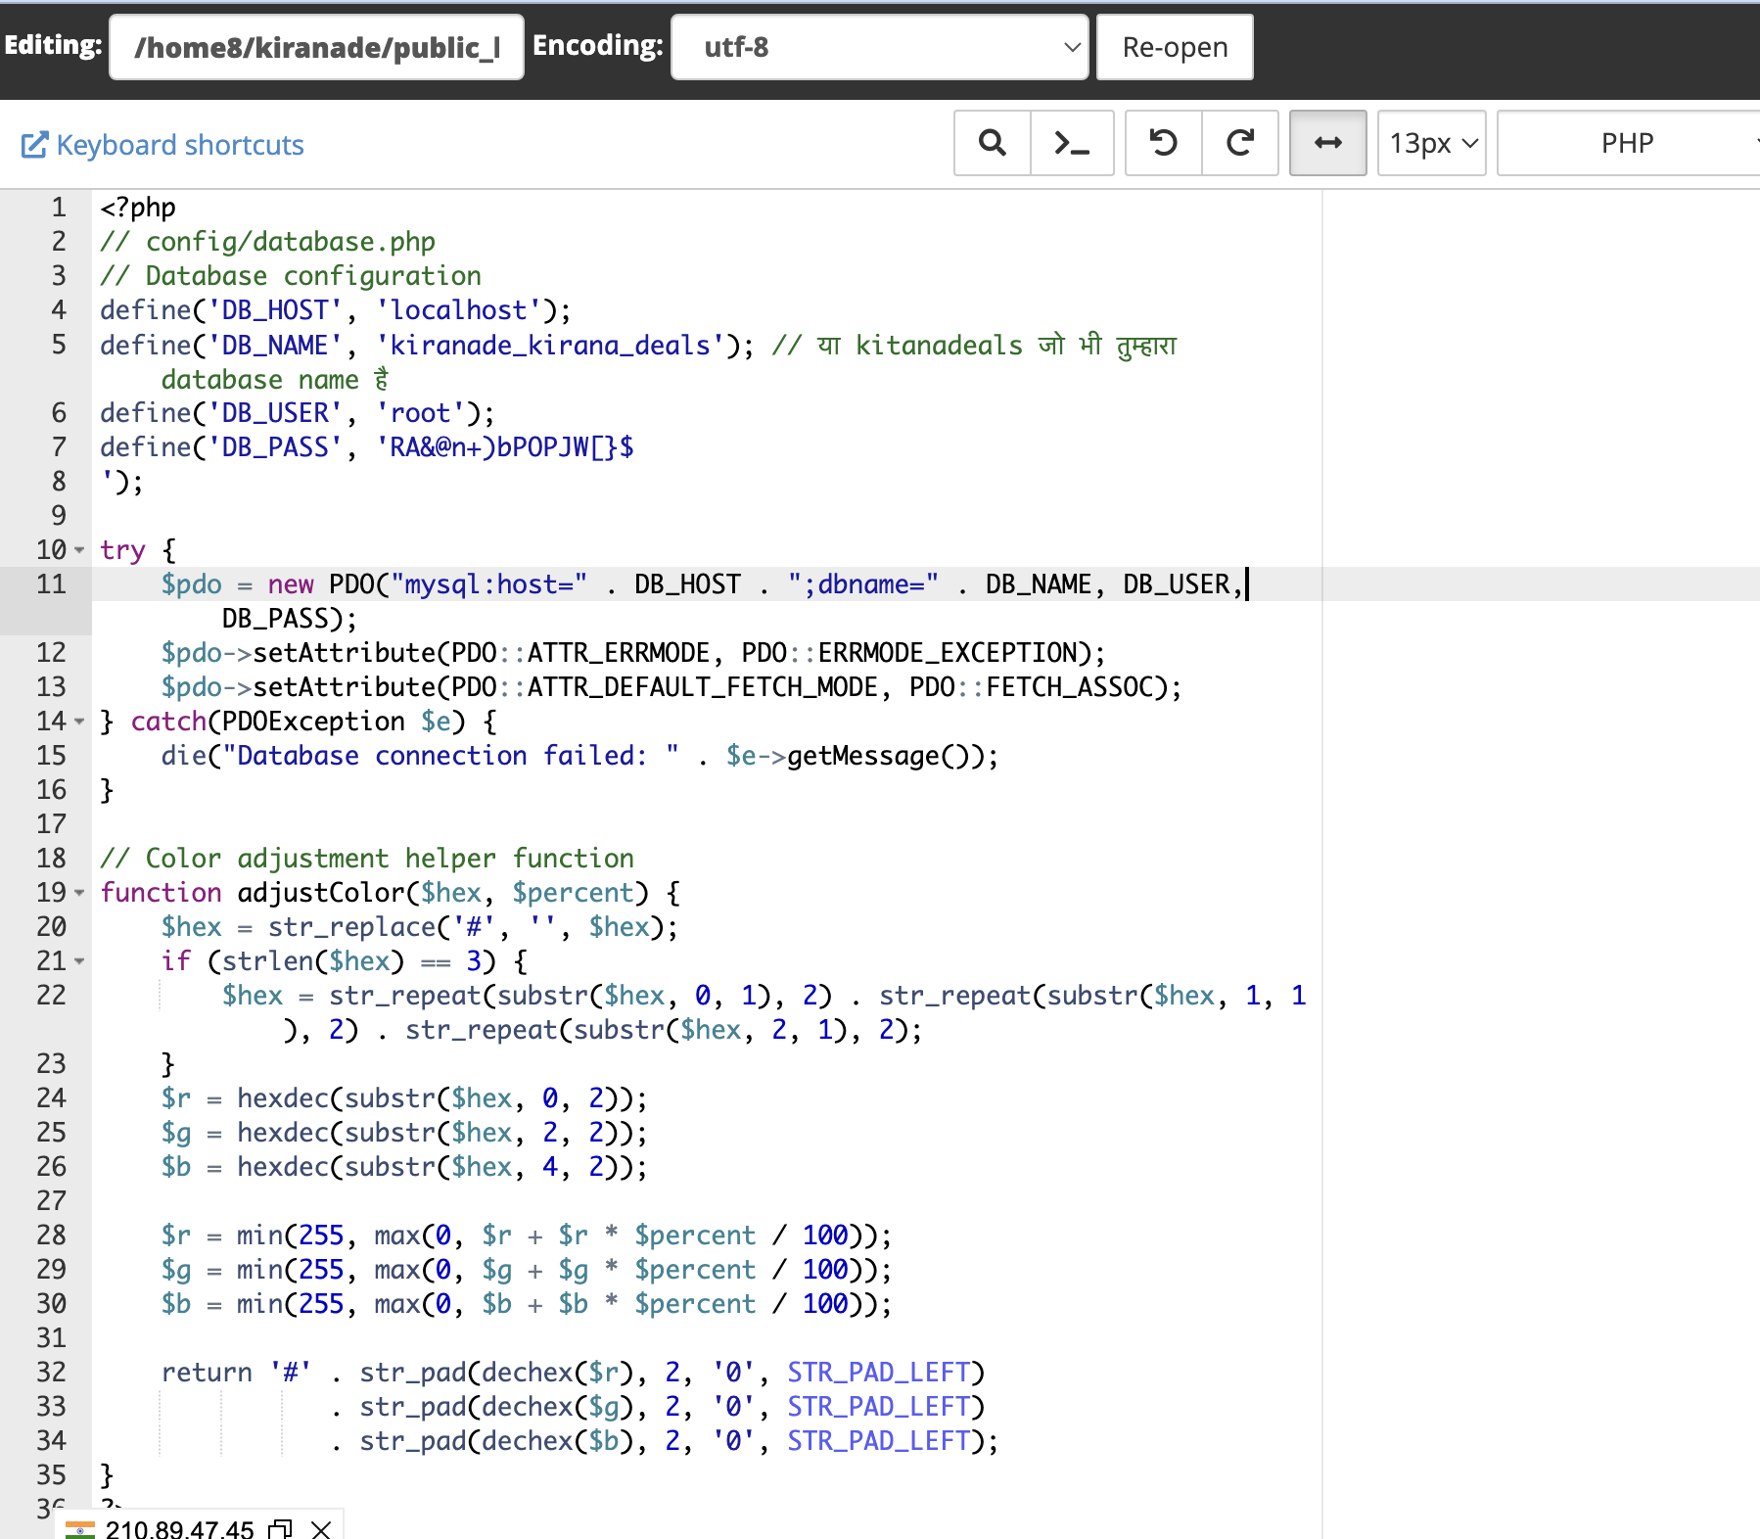The image size is (1760, 1539).
Task: Copy the IP address 210.89.47.45 icon
Action: pyautogui.click(x=281, y=1528)
